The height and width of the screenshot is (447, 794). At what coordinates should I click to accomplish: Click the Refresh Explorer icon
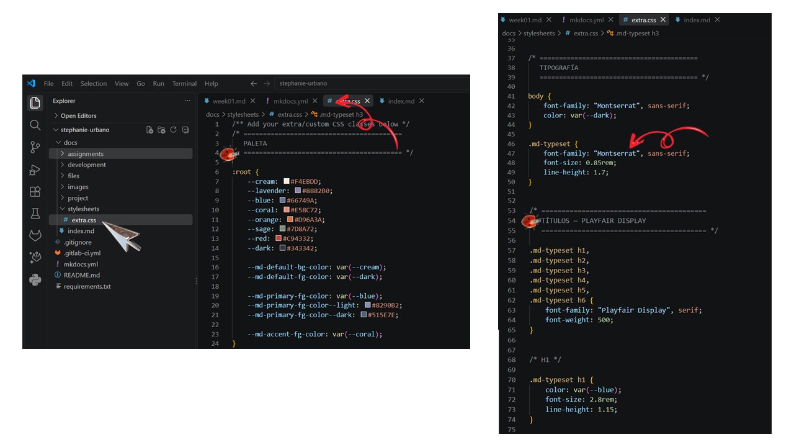(x=173, y=130)
